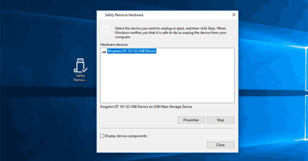Dismiss dialog with the title bar X
Screen dimensions: 308x161
pos(234,15)
